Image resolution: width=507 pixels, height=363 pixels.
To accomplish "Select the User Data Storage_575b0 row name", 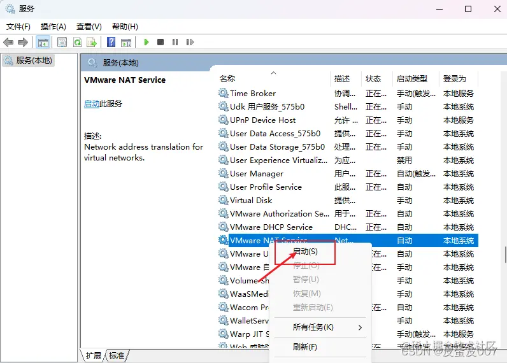I will click(x=278, y=147).
